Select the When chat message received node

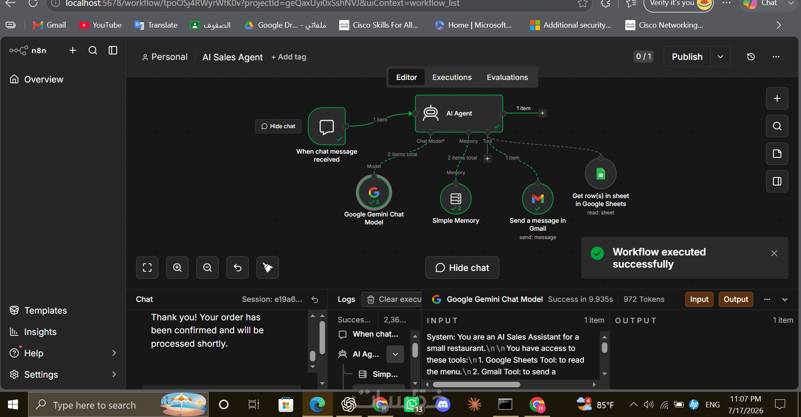[327, 126]
